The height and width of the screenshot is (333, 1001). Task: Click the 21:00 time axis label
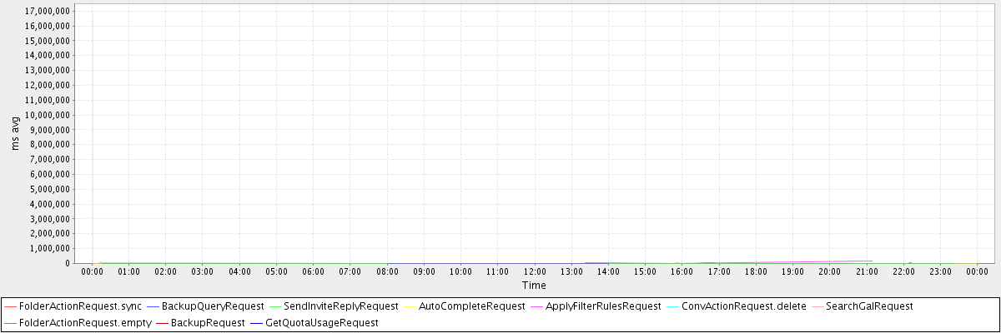tap(866, 271)
